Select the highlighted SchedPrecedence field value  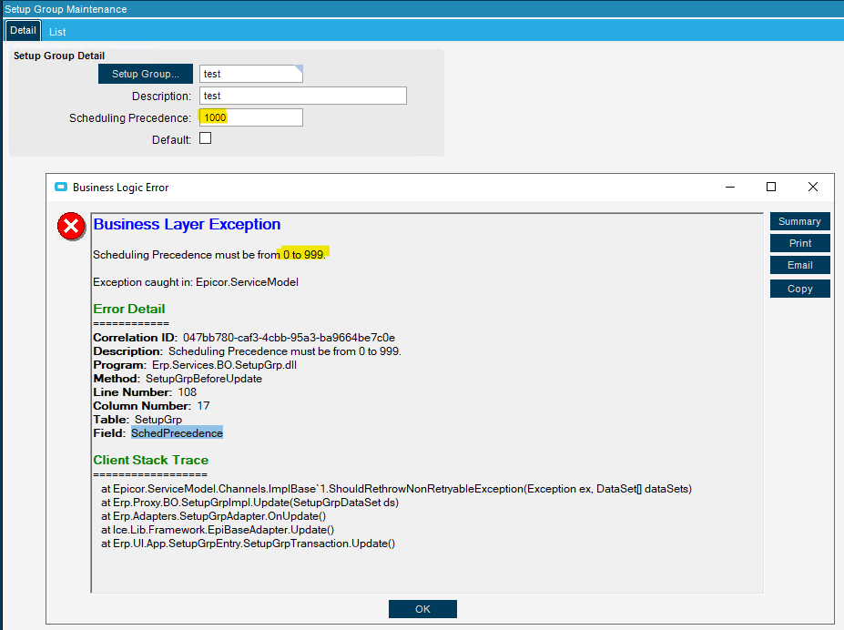coord(177,433)
